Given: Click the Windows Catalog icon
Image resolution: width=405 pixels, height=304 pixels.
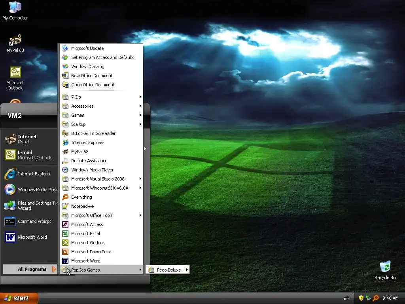Looking at the screenshot, I should coord(65,66).
